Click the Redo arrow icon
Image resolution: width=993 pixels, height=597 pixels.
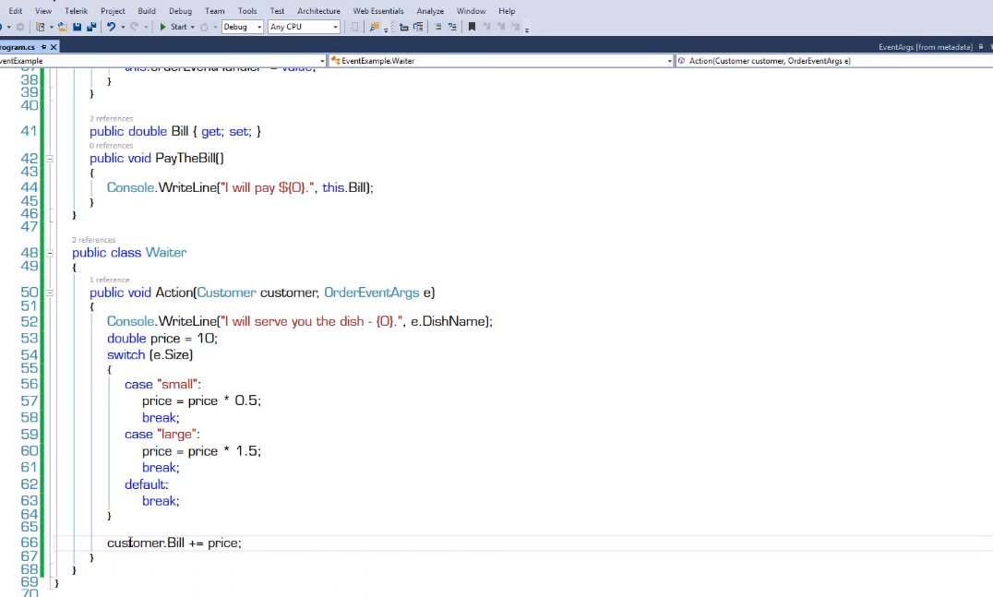pyautogui.click(x=134, y=27)
